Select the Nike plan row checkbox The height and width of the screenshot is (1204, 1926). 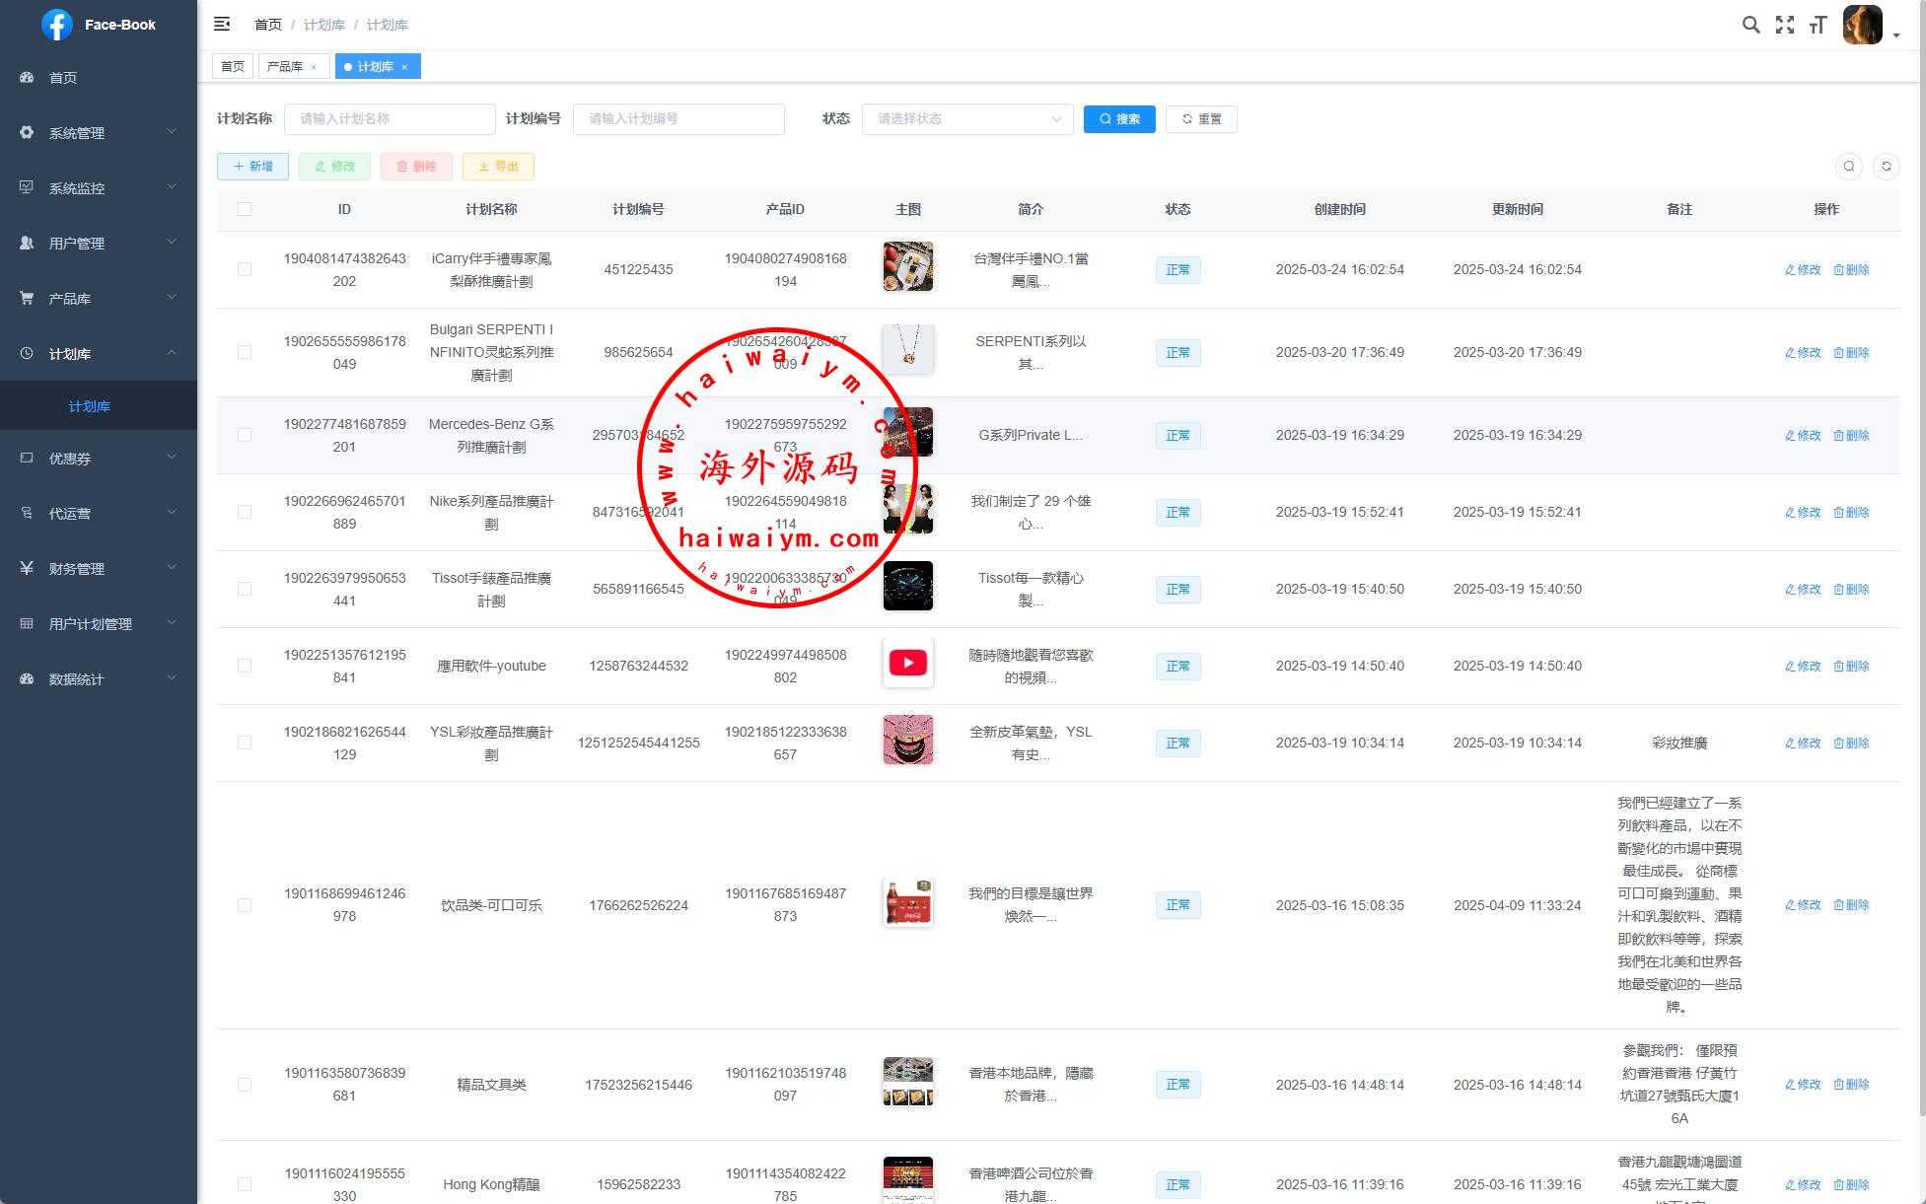(x=245, y=512)
